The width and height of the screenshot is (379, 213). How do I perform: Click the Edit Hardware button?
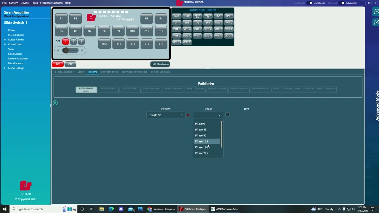click(x=160, y=64)
